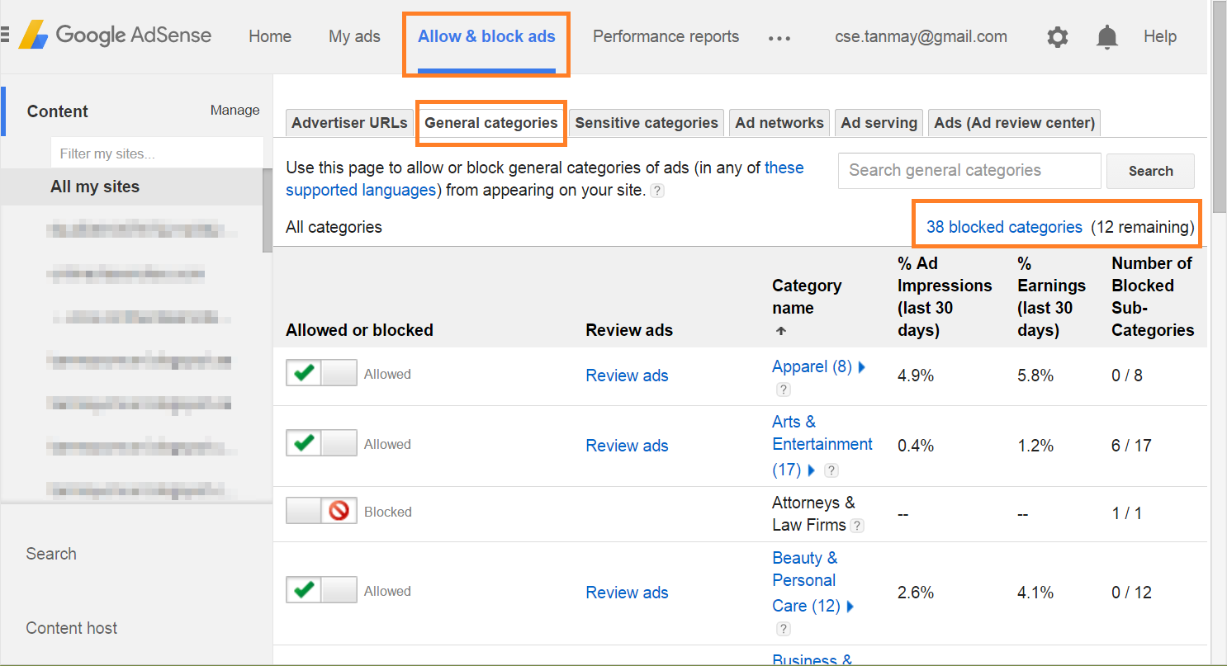Click help icon after 'appearing on your site'

(657, 191)
